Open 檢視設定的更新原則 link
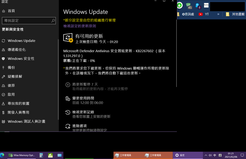Viewport: 246px width, 159px height. click(80, 26)
